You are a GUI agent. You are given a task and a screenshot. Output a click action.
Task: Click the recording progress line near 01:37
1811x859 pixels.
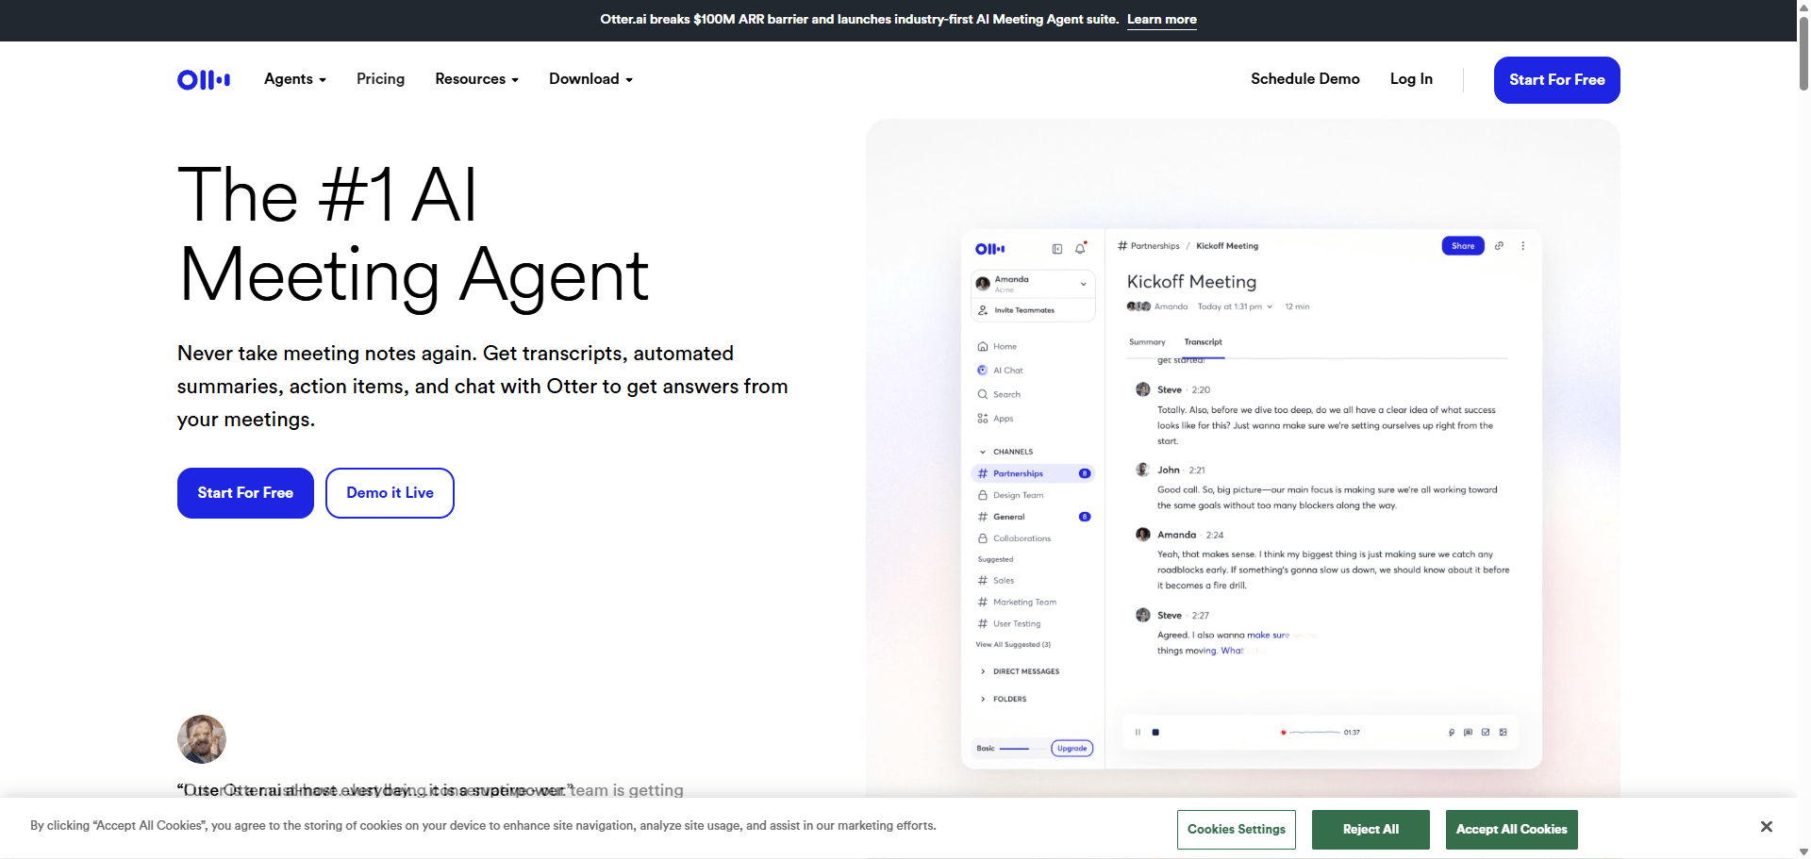(1315, 733)
